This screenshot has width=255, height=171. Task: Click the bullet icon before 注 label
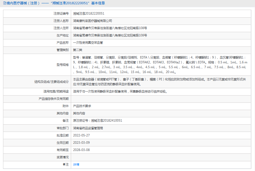[x=64, y=165]
